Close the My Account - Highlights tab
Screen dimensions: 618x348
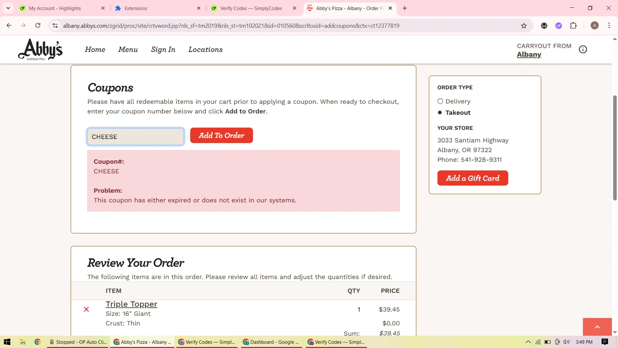[103, 8]
